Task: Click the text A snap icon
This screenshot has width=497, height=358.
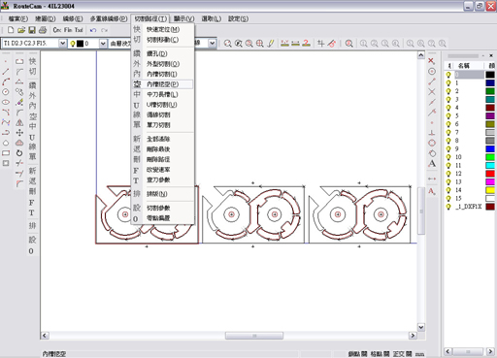Action: (432, 164)
